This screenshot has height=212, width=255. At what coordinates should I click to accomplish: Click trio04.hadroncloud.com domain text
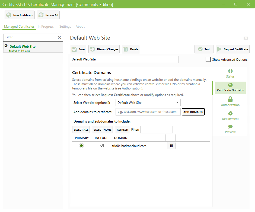coord(129,146)
